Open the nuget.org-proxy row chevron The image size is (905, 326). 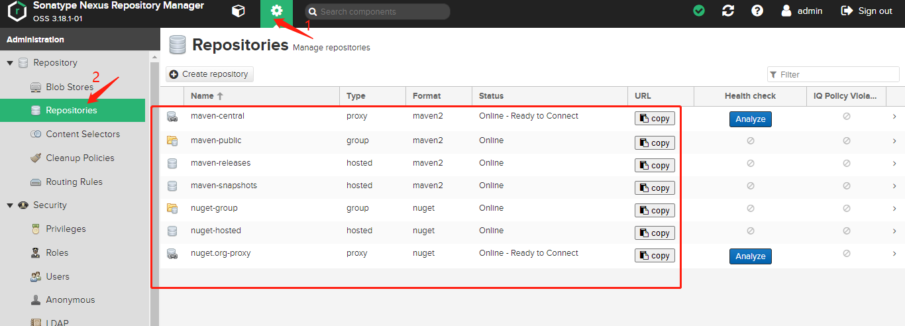tap(894, 253)
